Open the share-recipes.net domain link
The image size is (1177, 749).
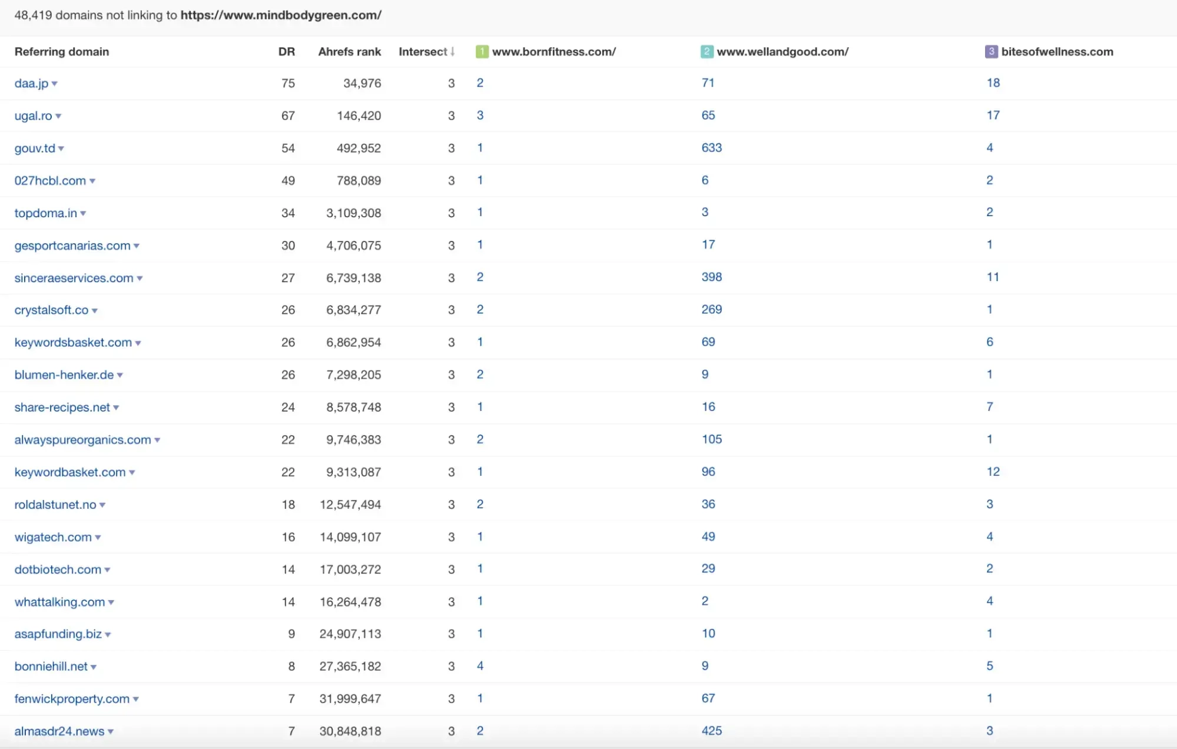[x=62, y=407]
